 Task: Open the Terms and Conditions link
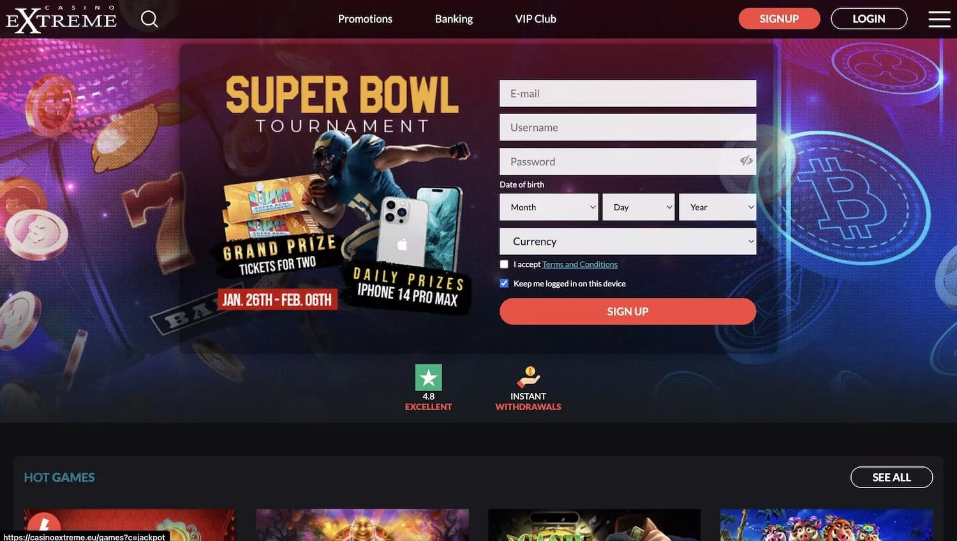point(580,264)
